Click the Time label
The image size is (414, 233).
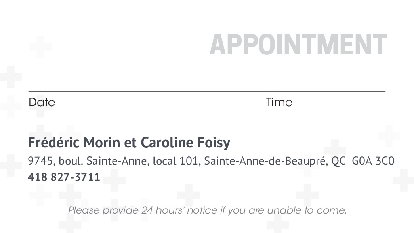(x=279, y=102)
